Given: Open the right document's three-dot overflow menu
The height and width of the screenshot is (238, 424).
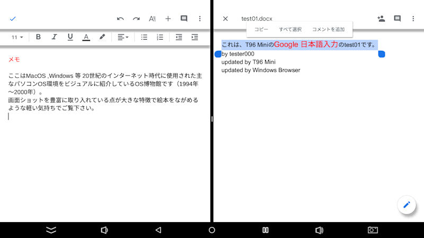Looking at the screenshot, I should pos(413,19).
